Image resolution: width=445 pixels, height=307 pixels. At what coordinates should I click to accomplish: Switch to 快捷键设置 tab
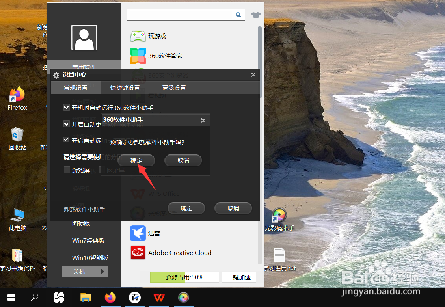pyautogui.click(x=125, y=87)
